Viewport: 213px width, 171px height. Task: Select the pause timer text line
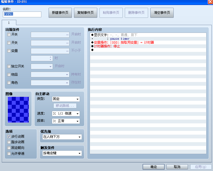click(x=148, y=39)
